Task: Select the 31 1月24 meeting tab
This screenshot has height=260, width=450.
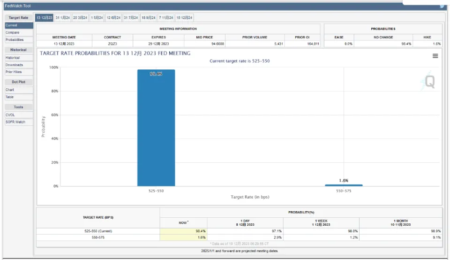Action: 62,18
